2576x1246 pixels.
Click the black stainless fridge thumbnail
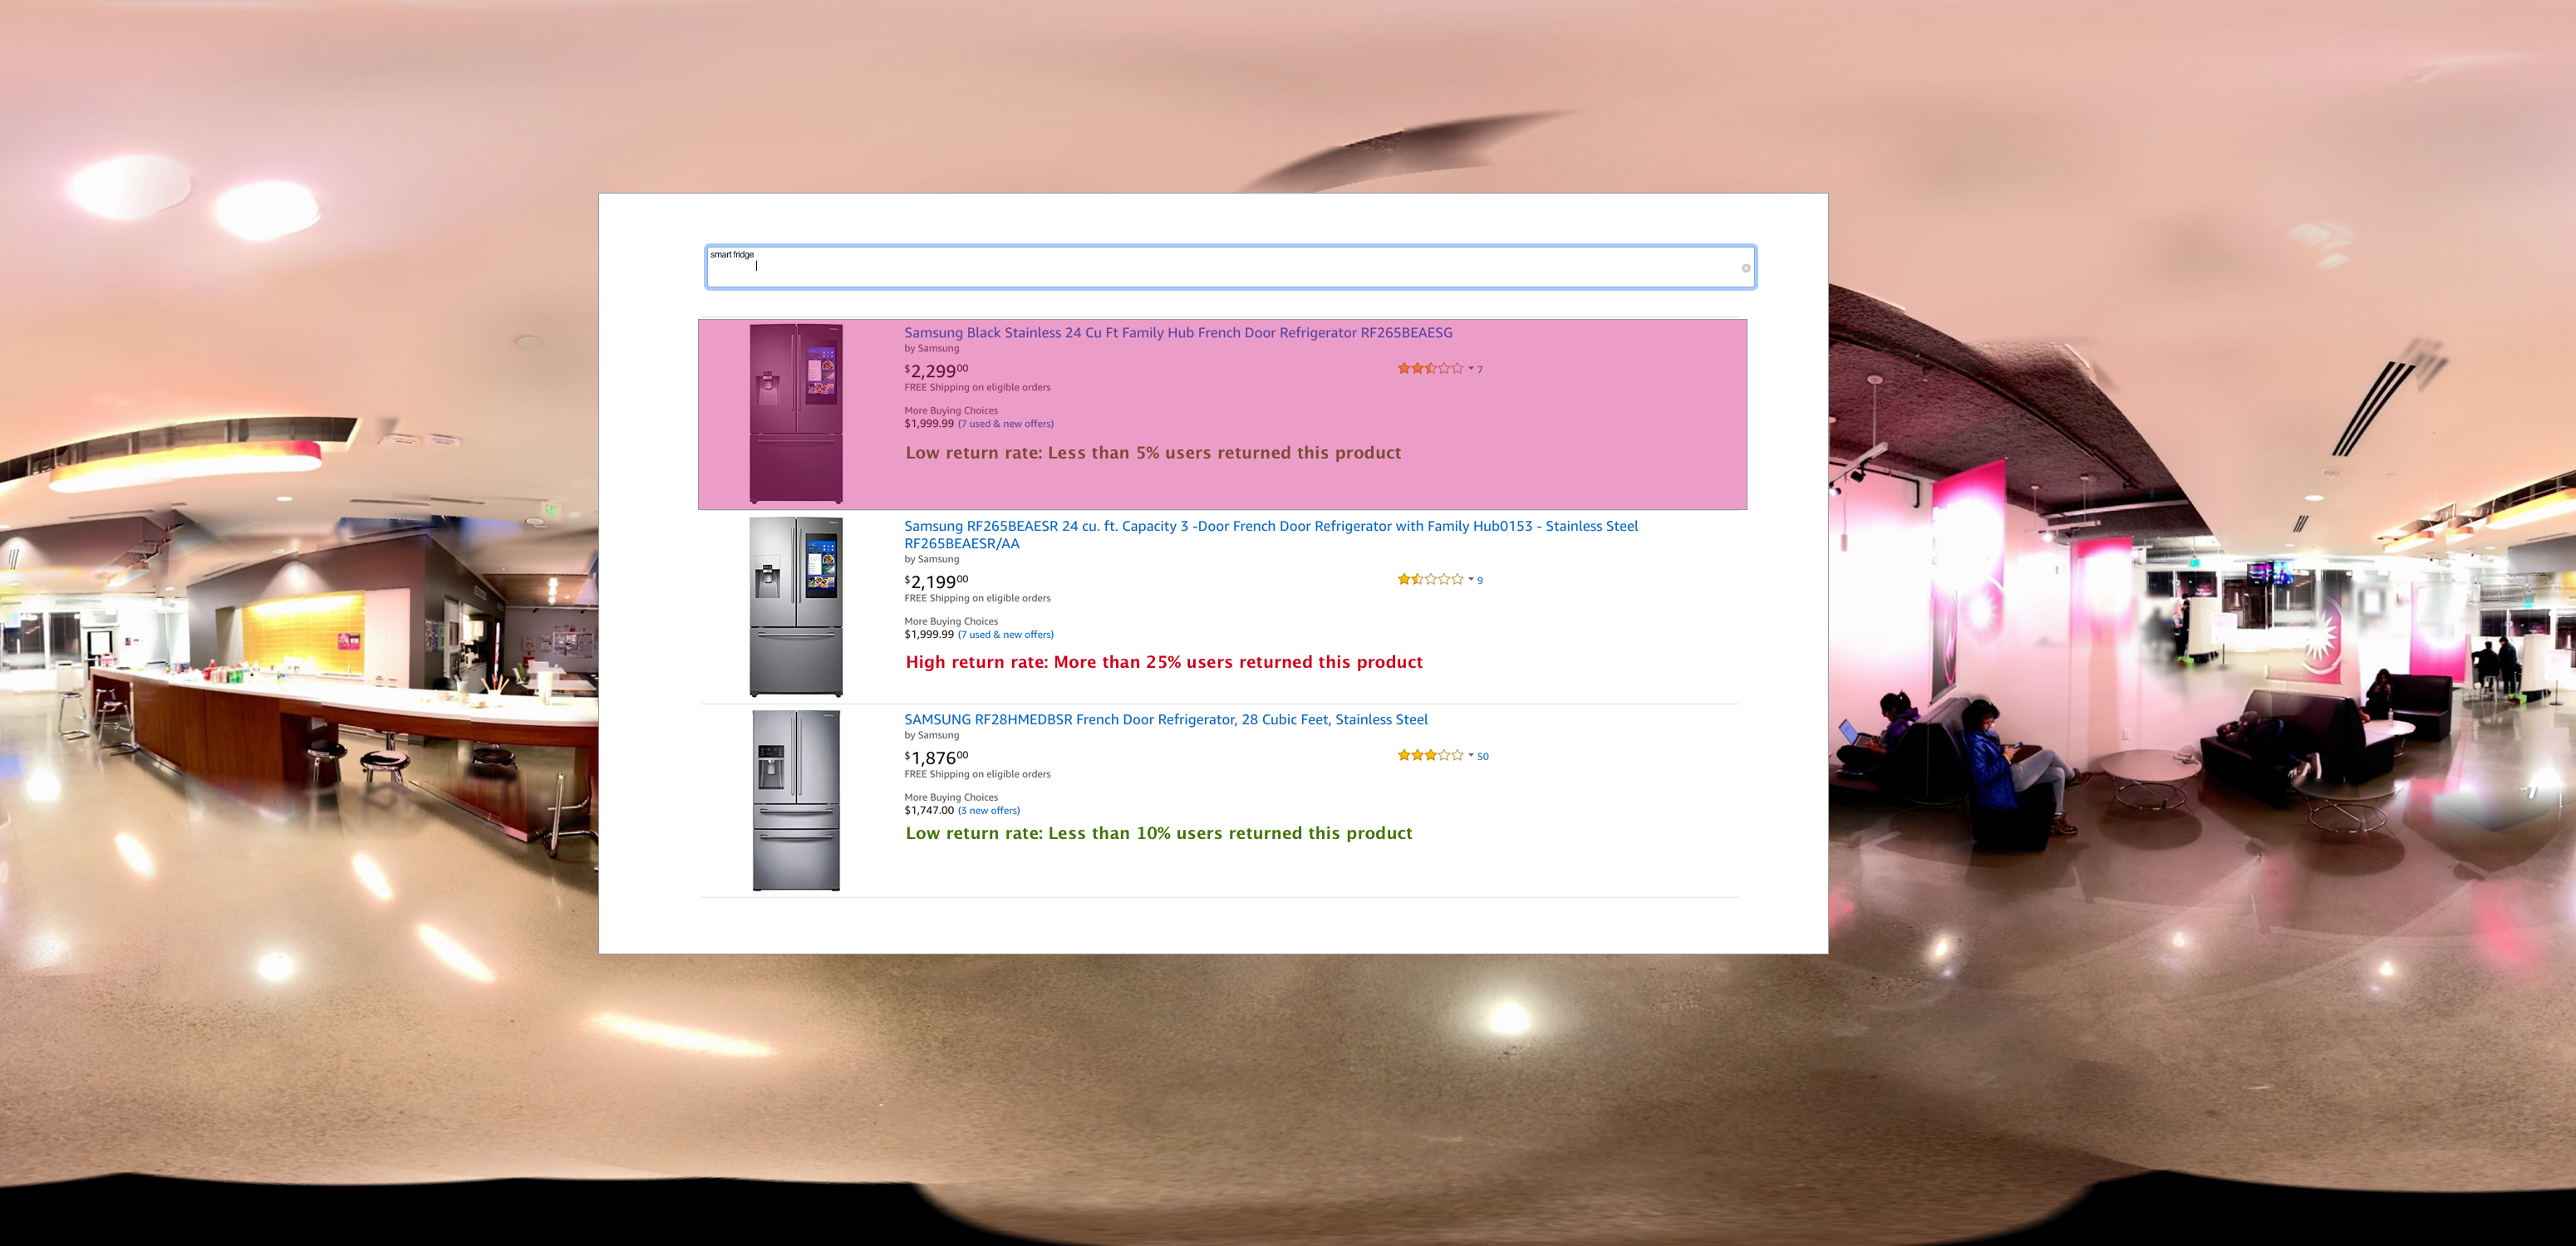[x=796, y=413]
